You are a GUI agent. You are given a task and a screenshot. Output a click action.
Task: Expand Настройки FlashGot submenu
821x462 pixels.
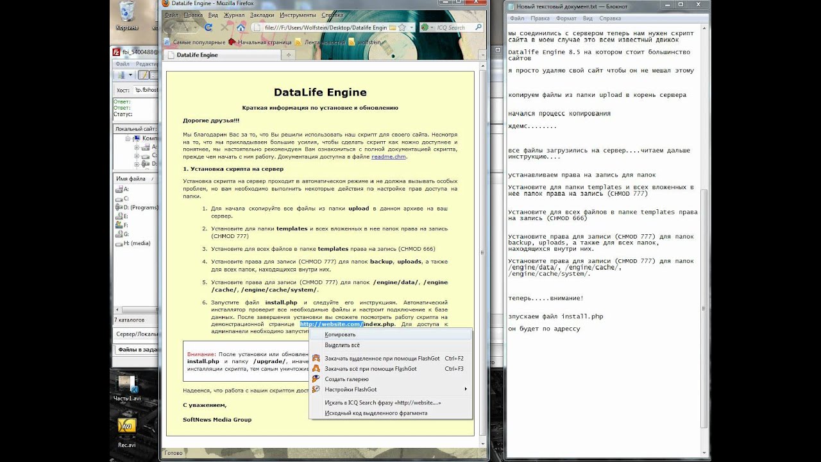pos(391,389)
